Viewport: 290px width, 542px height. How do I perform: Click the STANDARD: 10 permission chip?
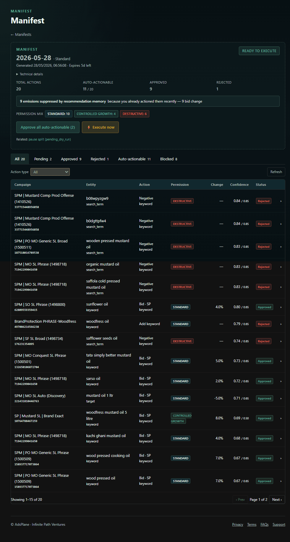[x=59, y=114]
